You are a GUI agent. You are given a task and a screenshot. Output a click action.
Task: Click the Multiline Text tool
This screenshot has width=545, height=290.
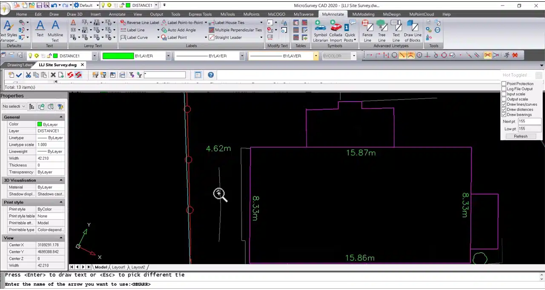pyautogui.click(x=55, y=31)
